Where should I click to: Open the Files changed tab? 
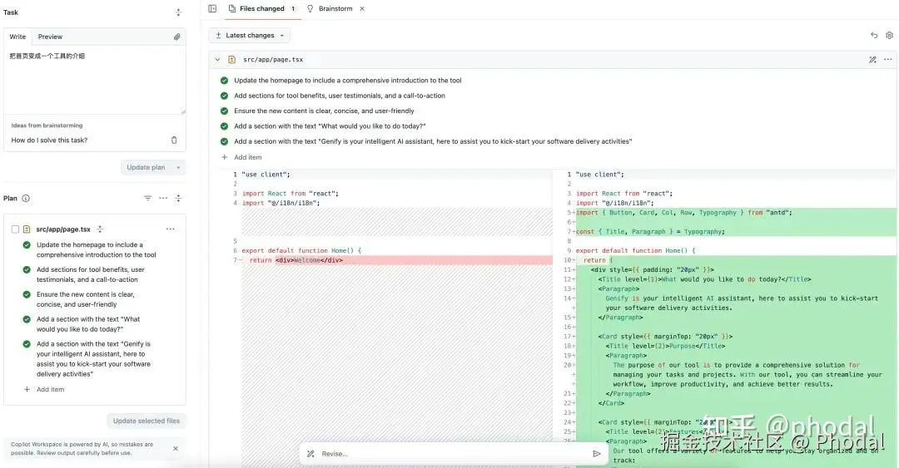(x=262, y=8)
